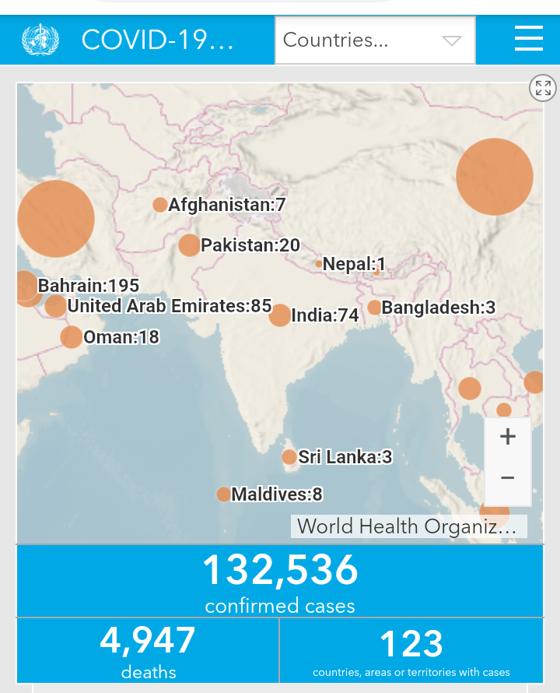This screenshot has width=560, height=693.
Task: Click the Bangladesh case marker
Action: (x=374, y=307)
